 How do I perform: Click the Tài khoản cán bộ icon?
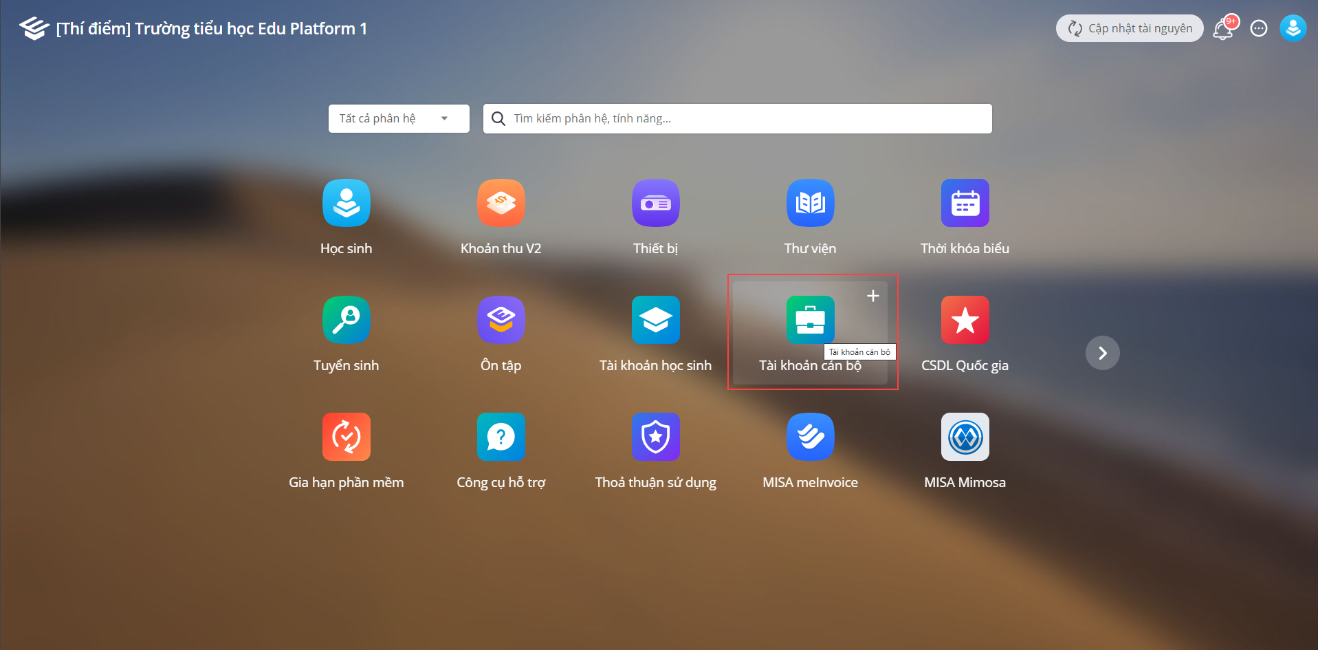[810, 321]
